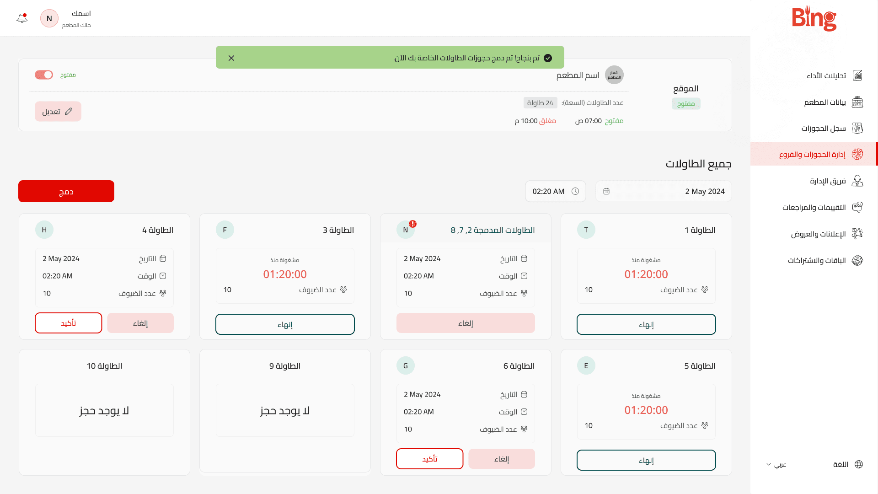Click the management team person icon
The height and width of the screenshot is (494, 878).
pyautogui.click(x=857, y=181)
